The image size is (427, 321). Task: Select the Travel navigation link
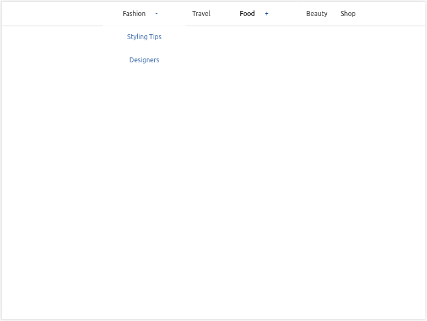[201, 14]
